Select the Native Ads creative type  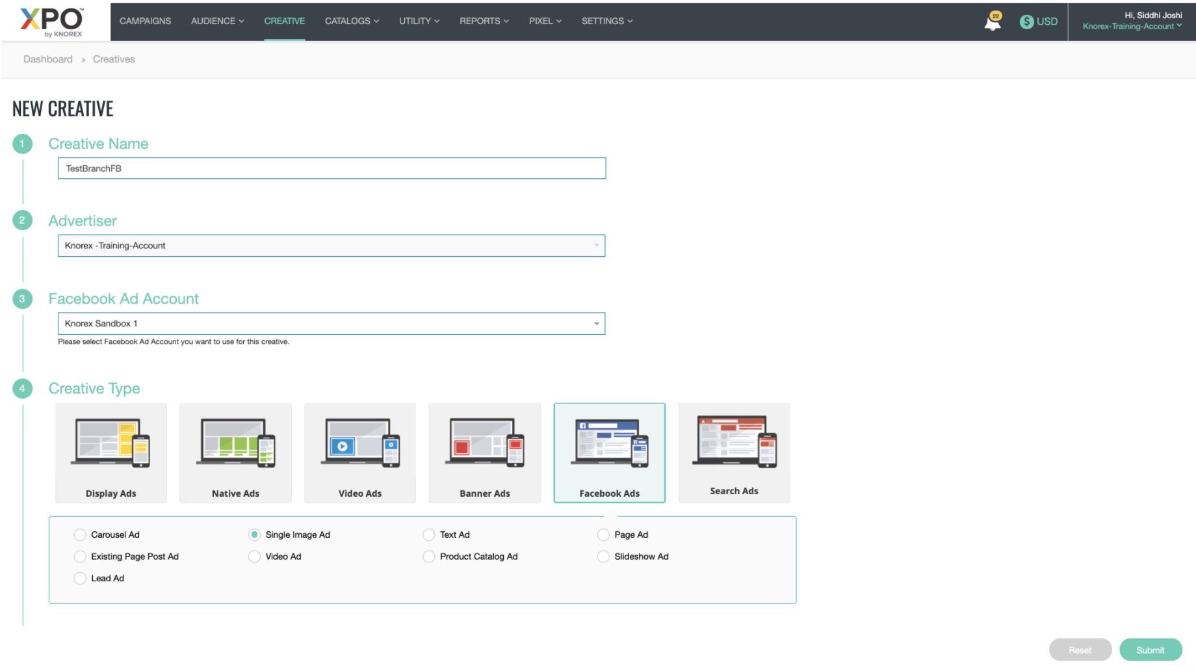[235, 453]
